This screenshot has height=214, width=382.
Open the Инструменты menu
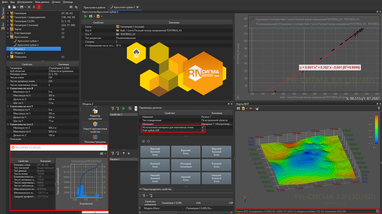tap(25, 2)
